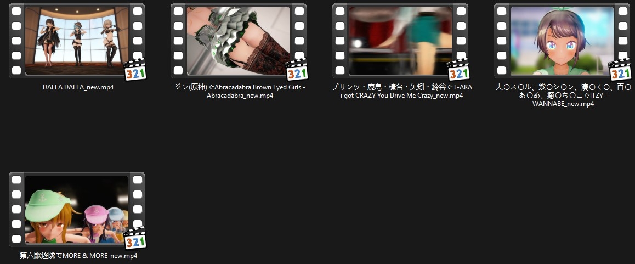
Task: Click the 321 player badge on T-ARA video
Action: click(x=458, y=69)
